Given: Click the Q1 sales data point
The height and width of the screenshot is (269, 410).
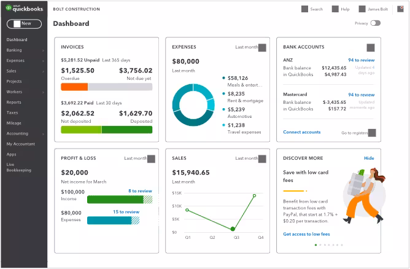Looking at the screenshot, I should click(187, 210).
